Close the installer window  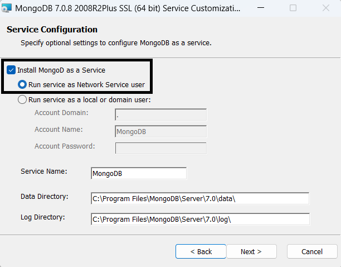pos(326,8)
